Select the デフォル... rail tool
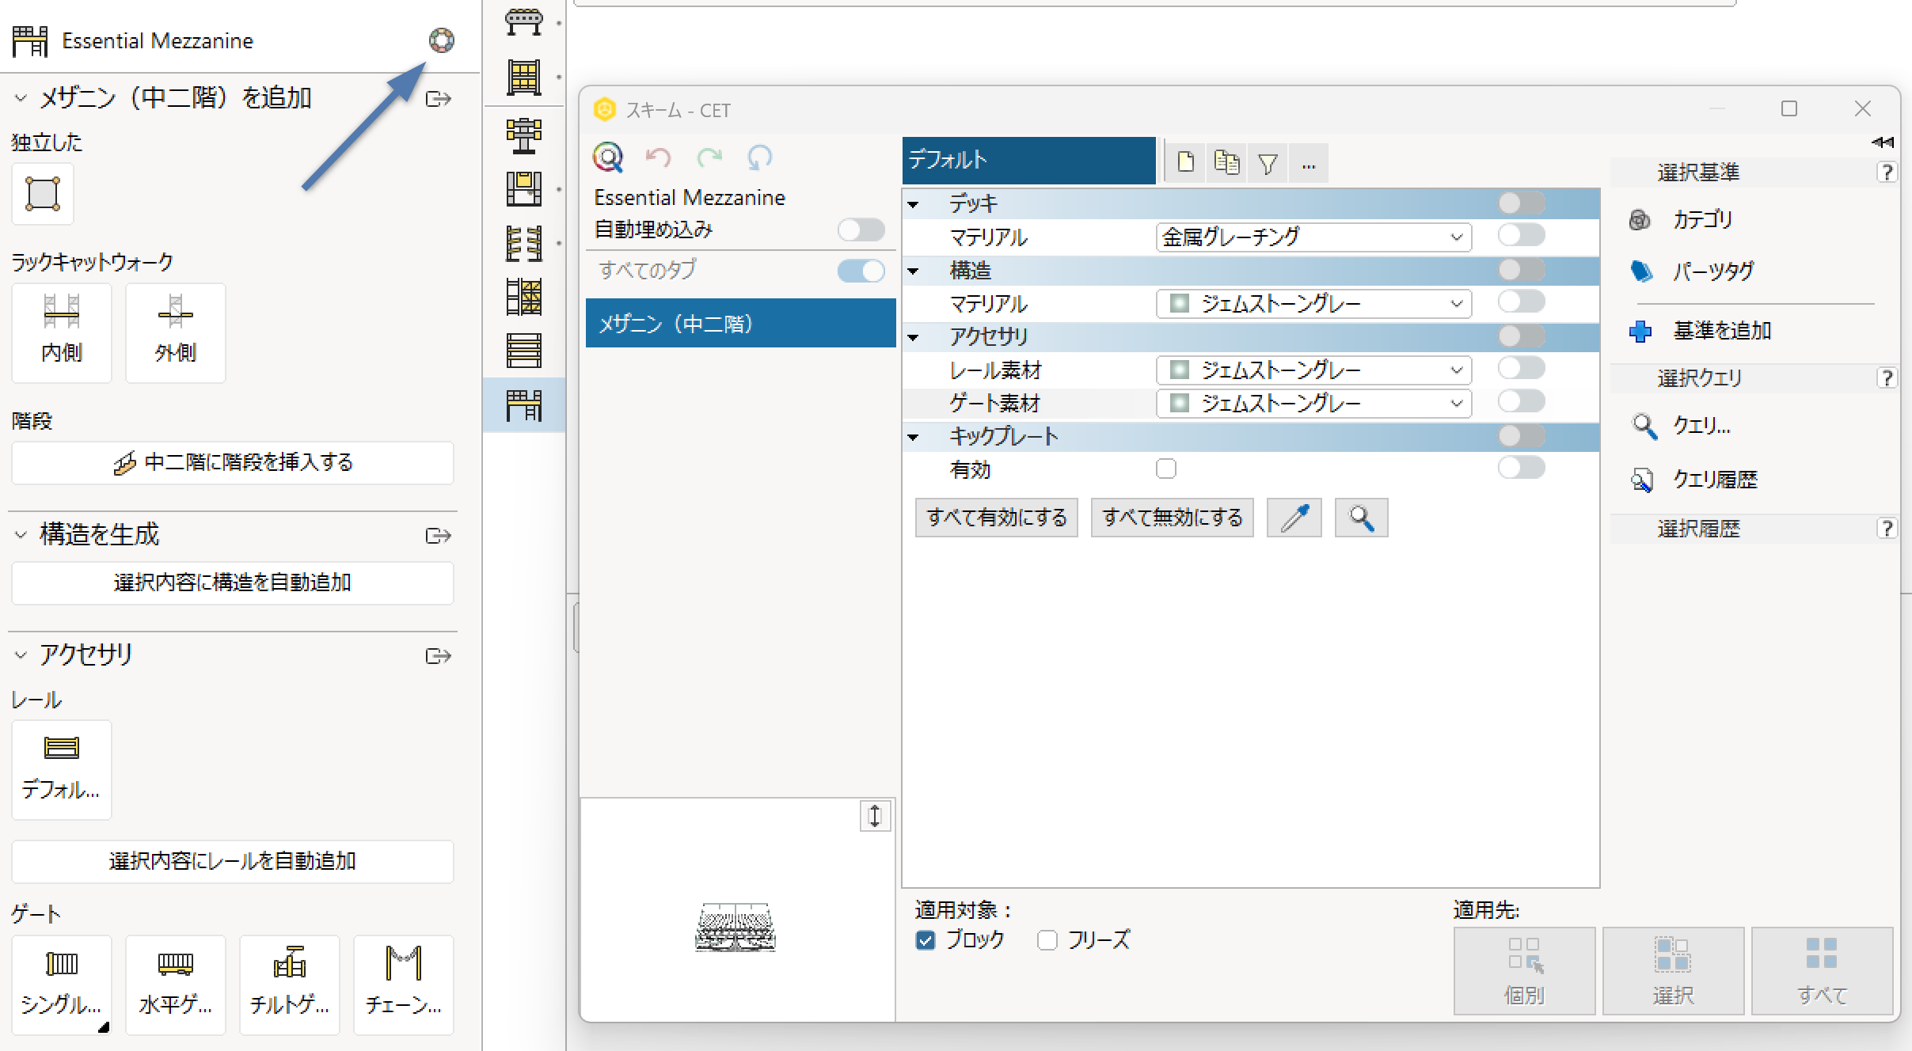Viewport: 1912px width, 1051px height. point(62,769)
